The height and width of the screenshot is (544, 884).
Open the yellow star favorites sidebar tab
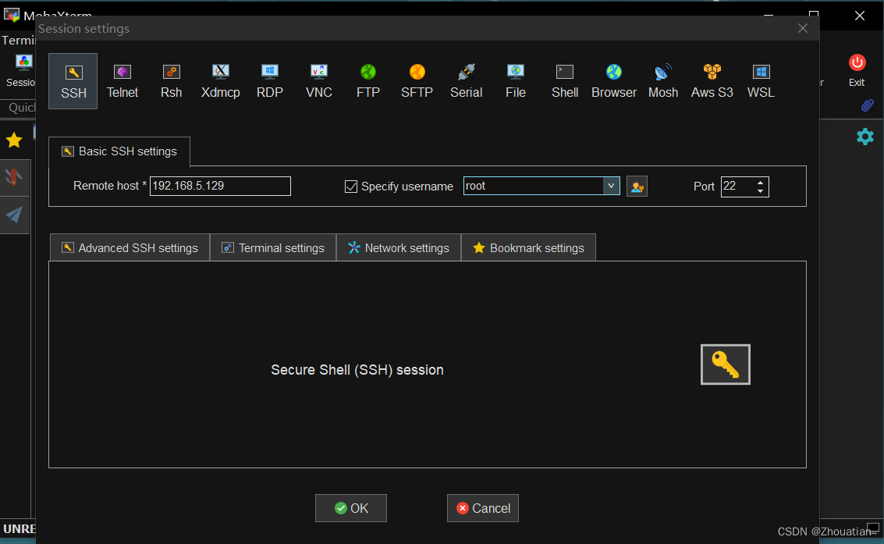click(x=14, y=140)
